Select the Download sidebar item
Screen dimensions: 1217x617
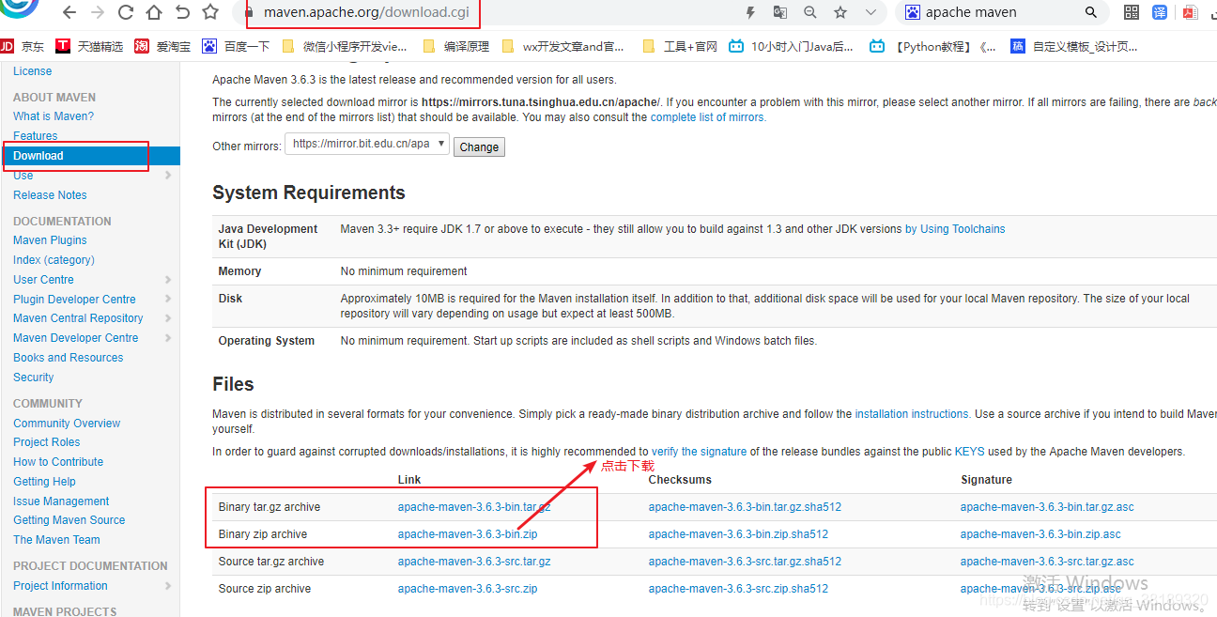click(x=89, y=156)
